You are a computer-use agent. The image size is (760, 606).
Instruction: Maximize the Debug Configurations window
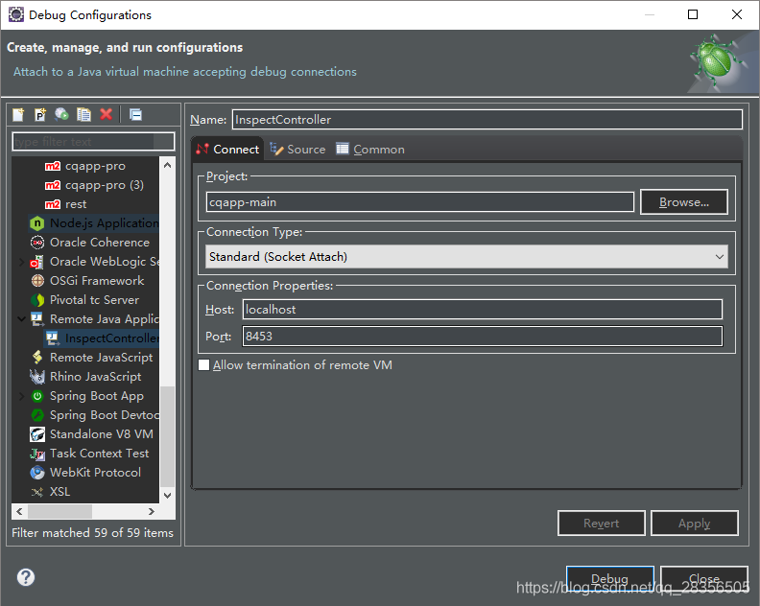click(x=693, y=14)
